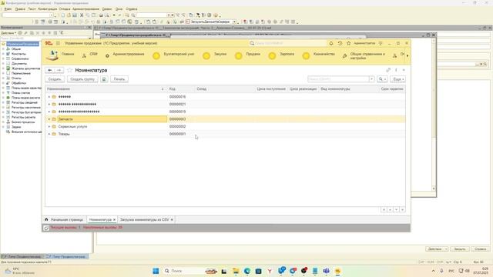Expand the Товары folder

coord(49,134)
